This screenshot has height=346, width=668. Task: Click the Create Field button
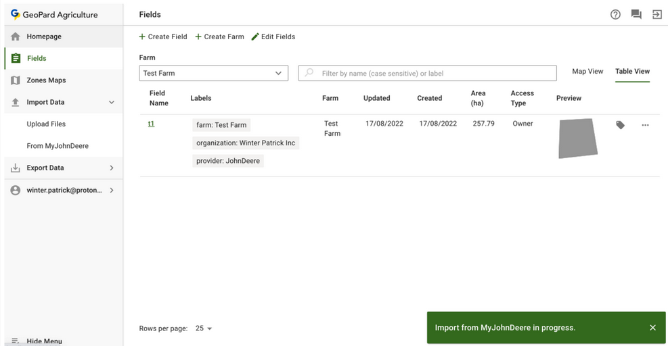pyautogui.click(x=163, y=36)
